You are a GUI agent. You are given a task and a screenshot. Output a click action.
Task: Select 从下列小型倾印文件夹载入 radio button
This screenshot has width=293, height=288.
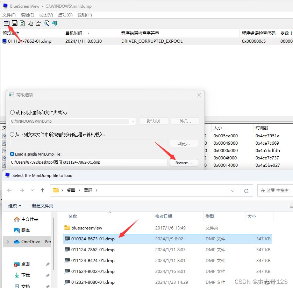click(x=12, y=112)
